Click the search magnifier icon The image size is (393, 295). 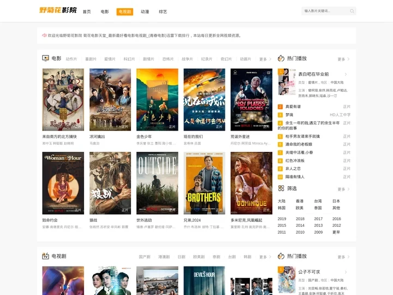click(x=352, y=11)
